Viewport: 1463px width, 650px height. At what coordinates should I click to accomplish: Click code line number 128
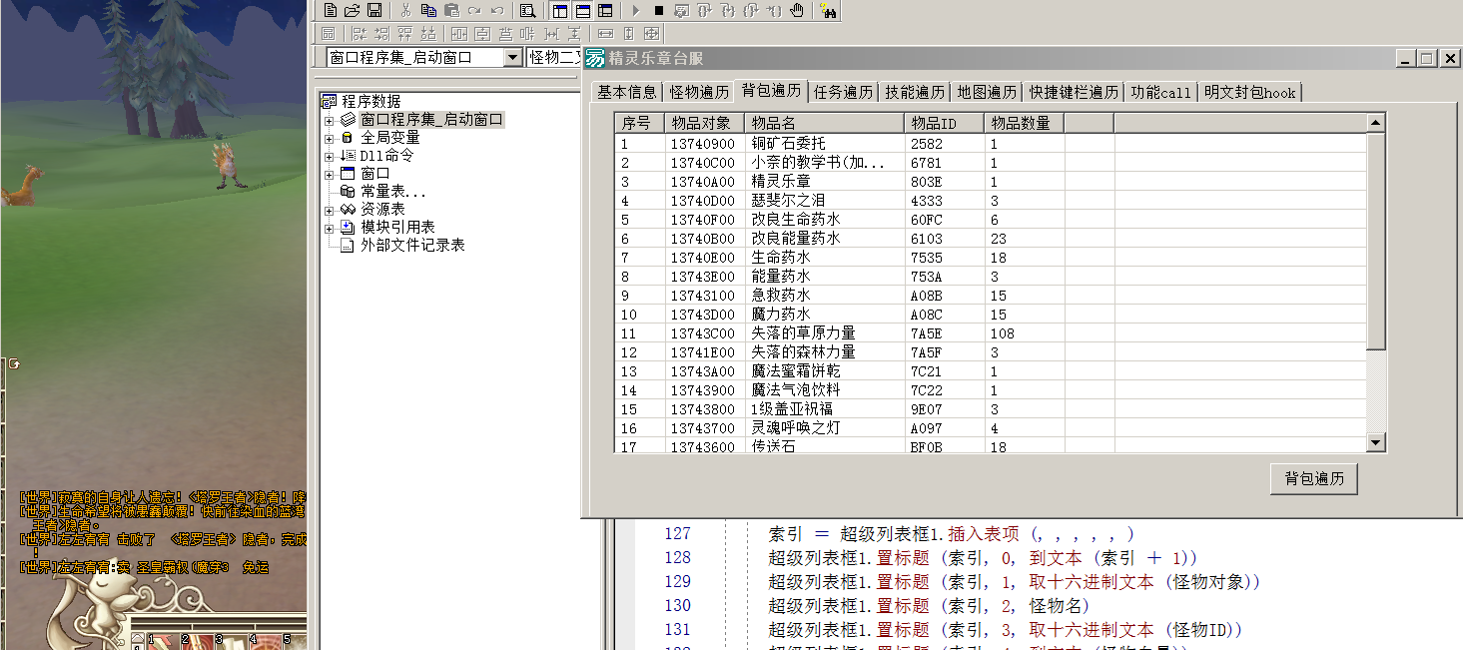677,557
